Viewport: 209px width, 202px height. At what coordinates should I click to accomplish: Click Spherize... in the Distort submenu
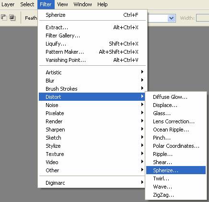point(176,170)
